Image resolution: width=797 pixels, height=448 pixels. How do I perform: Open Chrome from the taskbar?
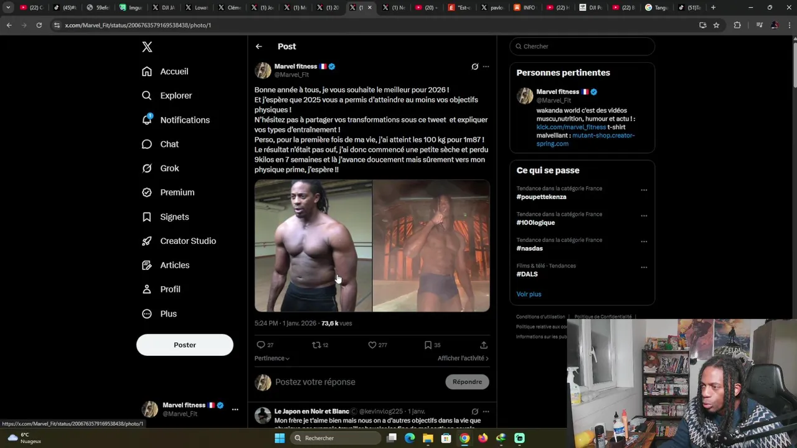pos(465,438)
